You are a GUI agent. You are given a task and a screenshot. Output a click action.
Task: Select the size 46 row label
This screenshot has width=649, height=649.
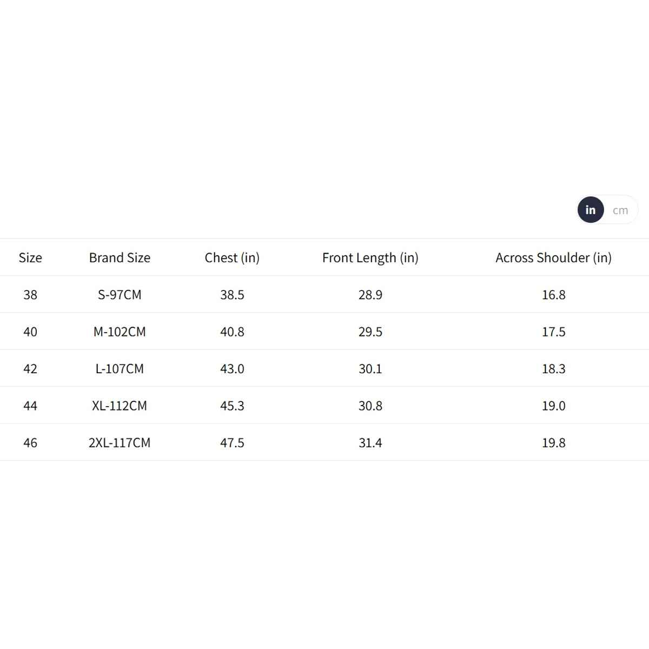click(30, 443)
